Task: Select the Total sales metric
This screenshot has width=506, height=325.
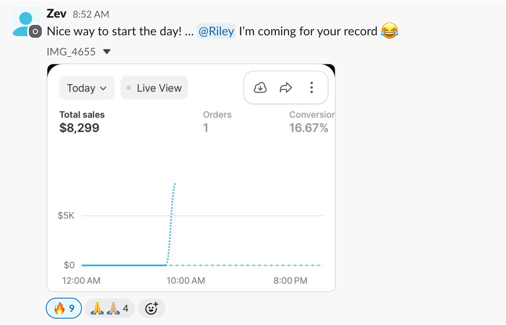Action: [82, 121]
